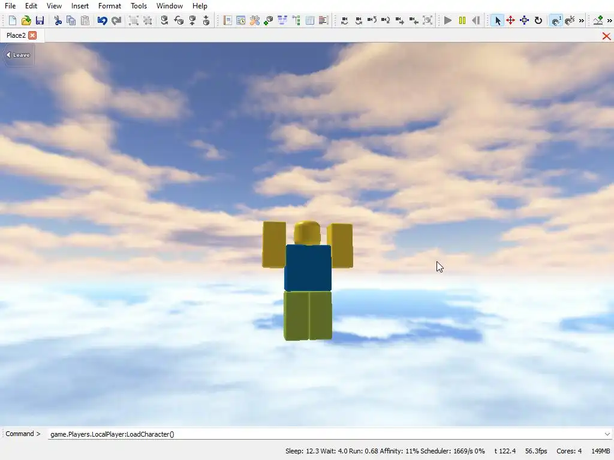
Task: Click the 149MB memory status
Action: (601, 451)
